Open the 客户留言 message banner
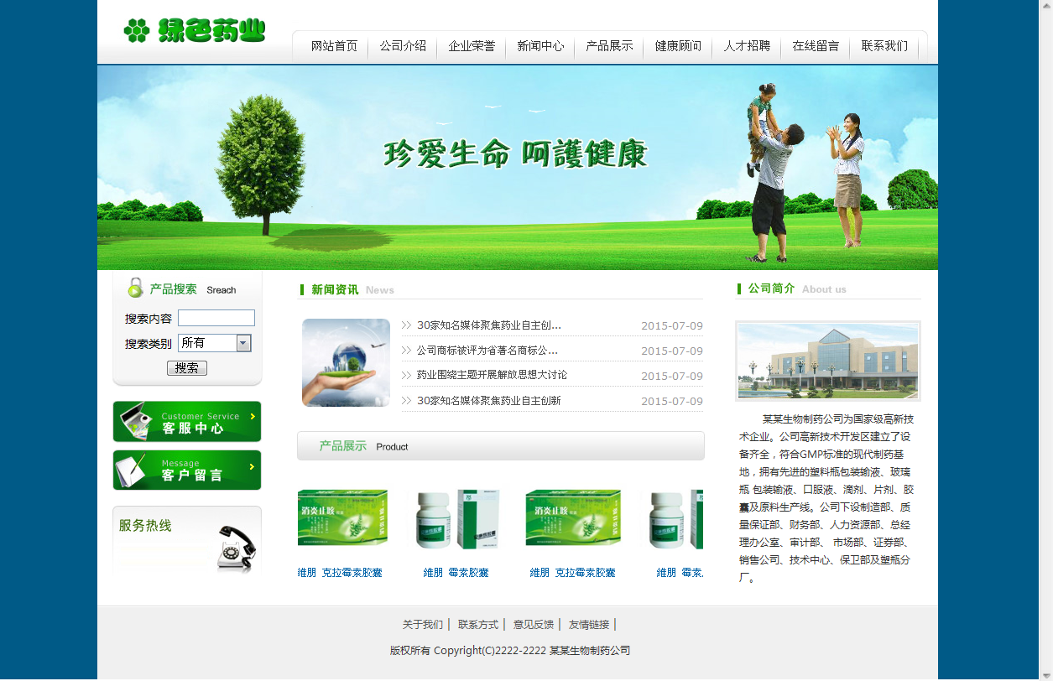The image size is (1053, 681). coord(187,470)
